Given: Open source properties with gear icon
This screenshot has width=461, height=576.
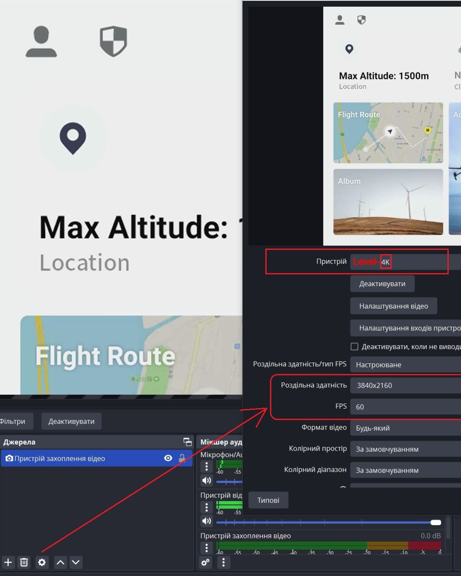Looking at the screenshot, I should (42, 562).
